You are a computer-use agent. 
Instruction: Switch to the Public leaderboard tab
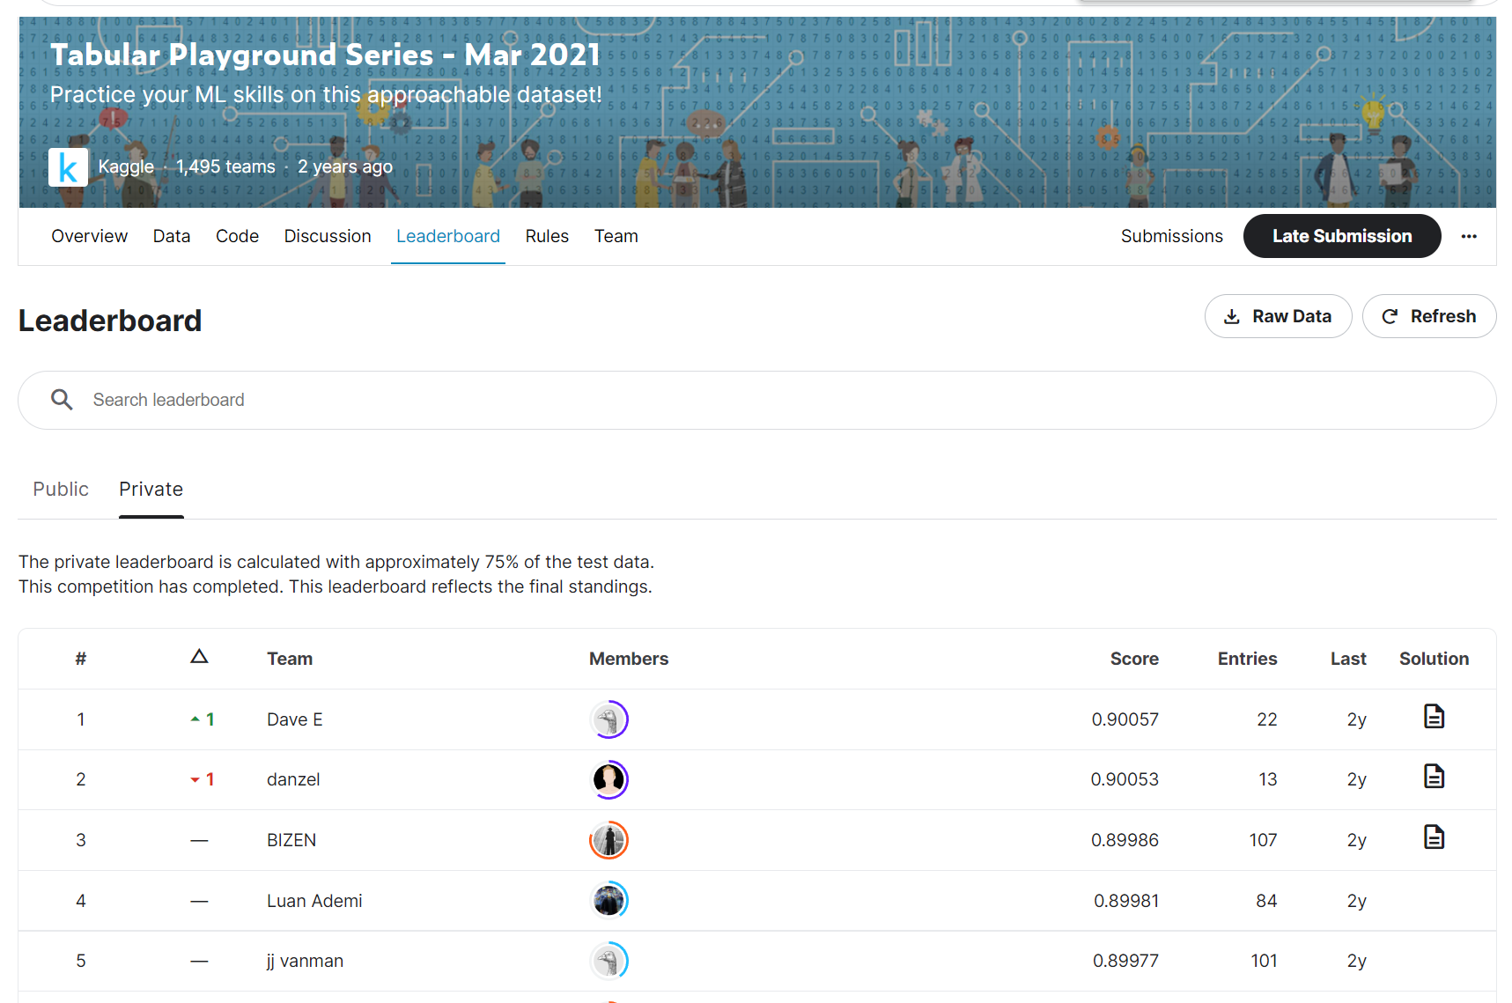(61, 489)
